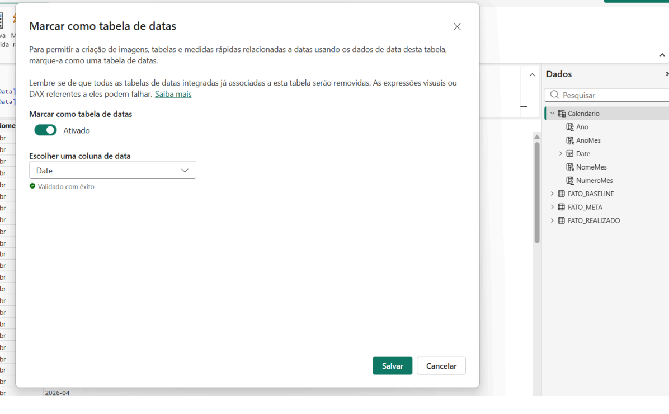Click the FATO_BASELINE table icon

tap(562, 194)
